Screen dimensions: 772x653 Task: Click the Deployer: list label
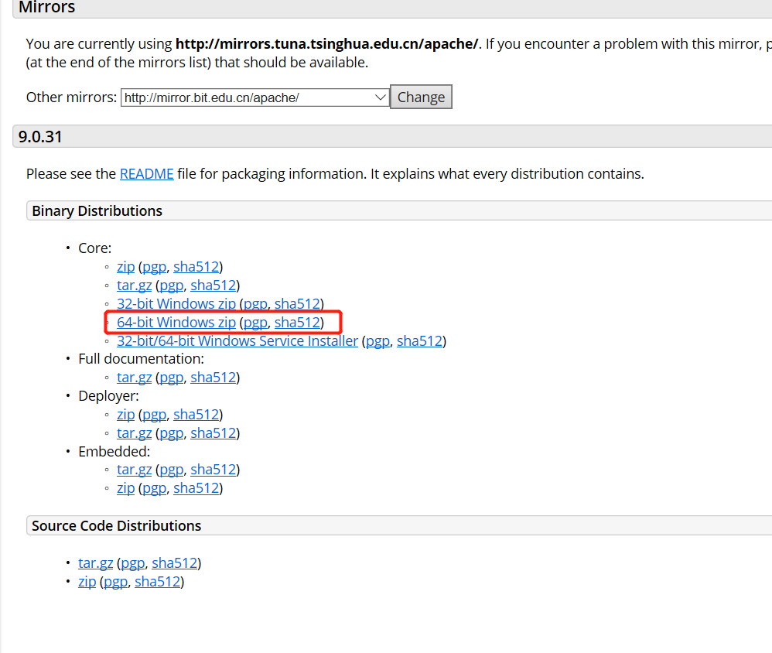pyautogui.click(x=109, y=396)
